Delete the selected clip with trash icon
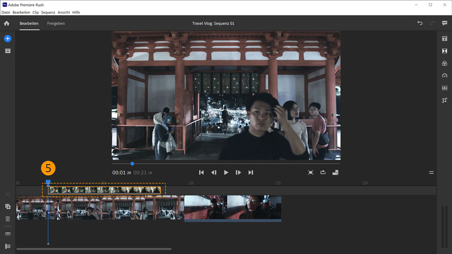The image size is (452, 254). coord(8,219)
